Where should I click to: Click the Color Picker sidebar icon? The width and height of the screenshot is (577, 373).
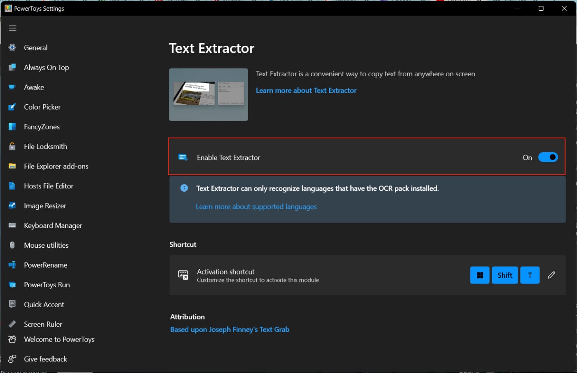(x=12, y=107)
